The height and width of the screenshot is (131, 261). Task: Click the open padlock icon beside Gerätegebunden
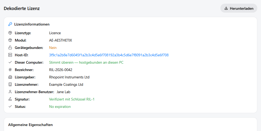[x=10, y=48]
